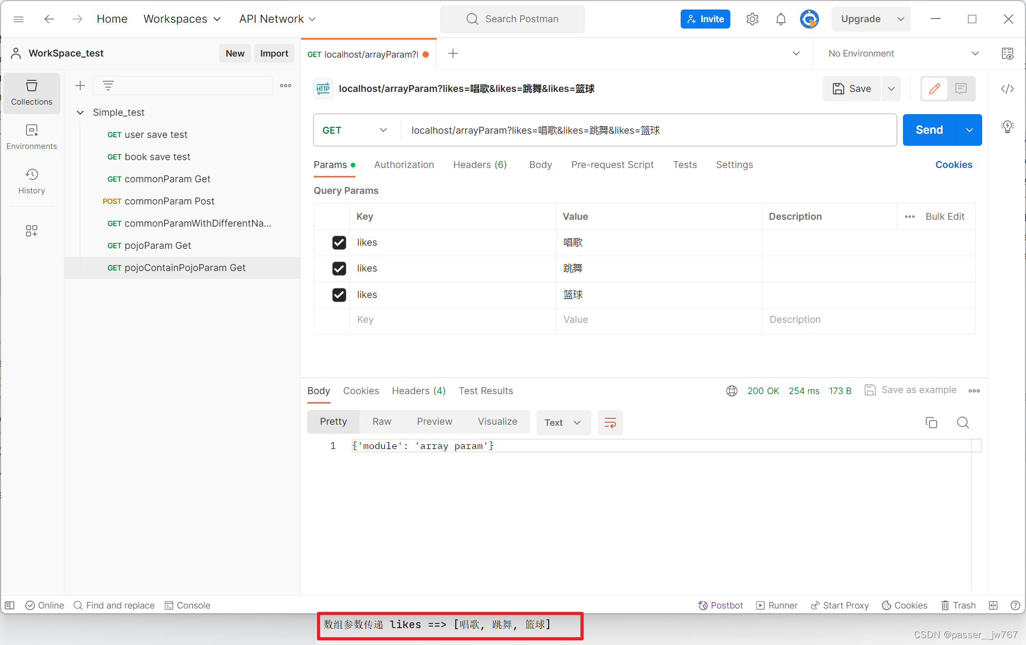Open Postbot in status bar
The width and height of the screenshot is (1026, 645).
point(721,605)
